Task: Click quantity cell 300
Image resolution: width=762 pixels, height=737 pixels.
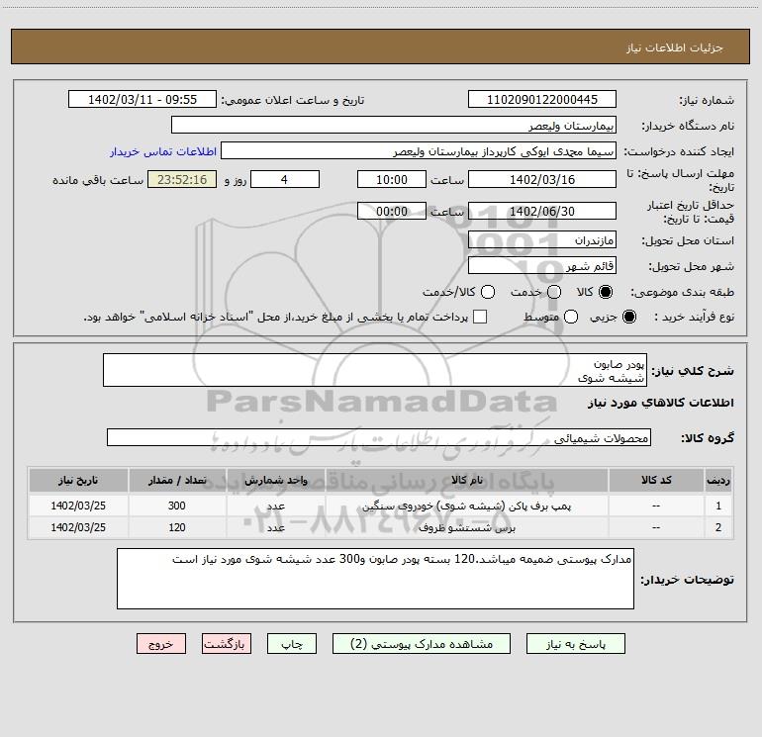Action: (x=177, y=506)
